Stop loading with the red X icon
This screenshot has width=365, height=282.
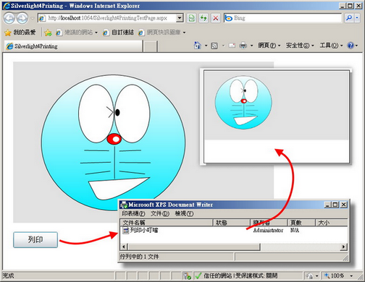point(216,18)
